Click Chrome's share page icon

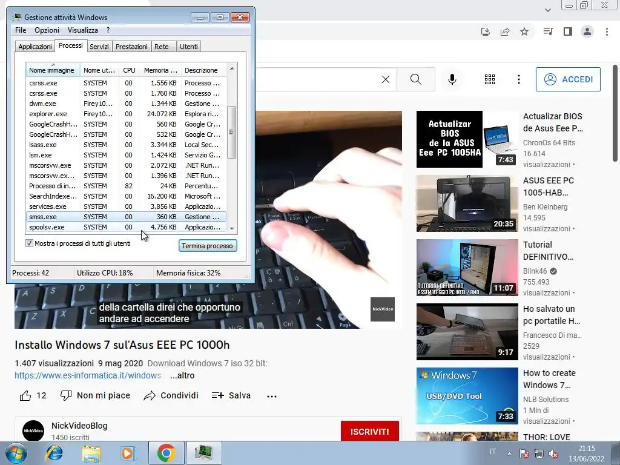505,31
